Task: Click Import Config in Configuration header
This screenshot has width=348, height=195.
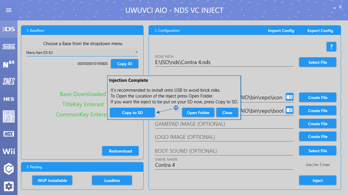Action: [x=281, y=31]
